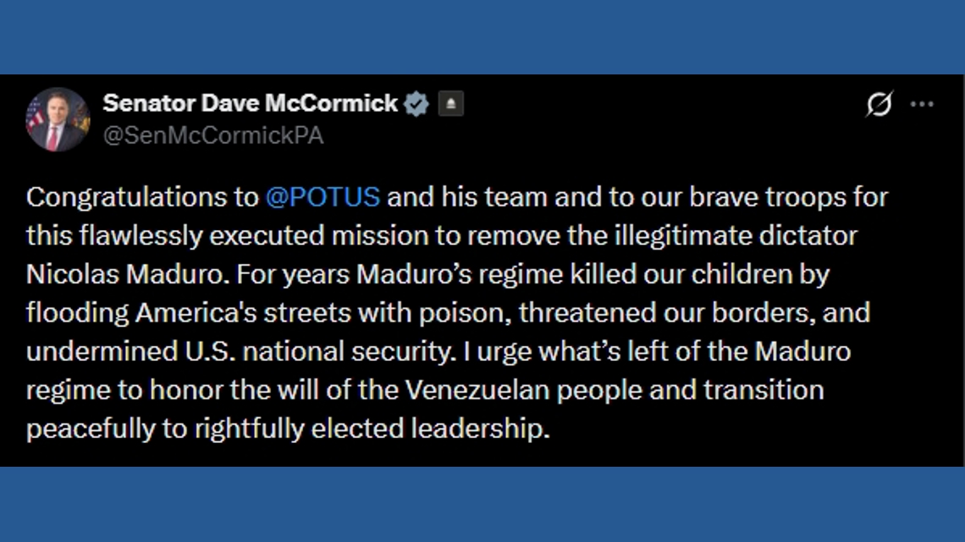Follow the @POTUS mention link
Viewport: 965px width, 542px height.
point(323,197)
